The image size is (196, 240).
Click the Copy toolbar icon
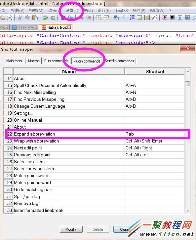(x=27, y=18)
